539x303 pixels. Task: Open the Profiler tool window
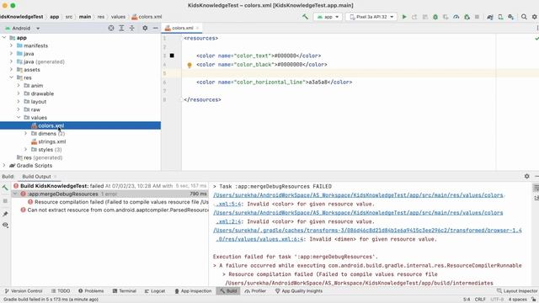[x=255, y=291]
